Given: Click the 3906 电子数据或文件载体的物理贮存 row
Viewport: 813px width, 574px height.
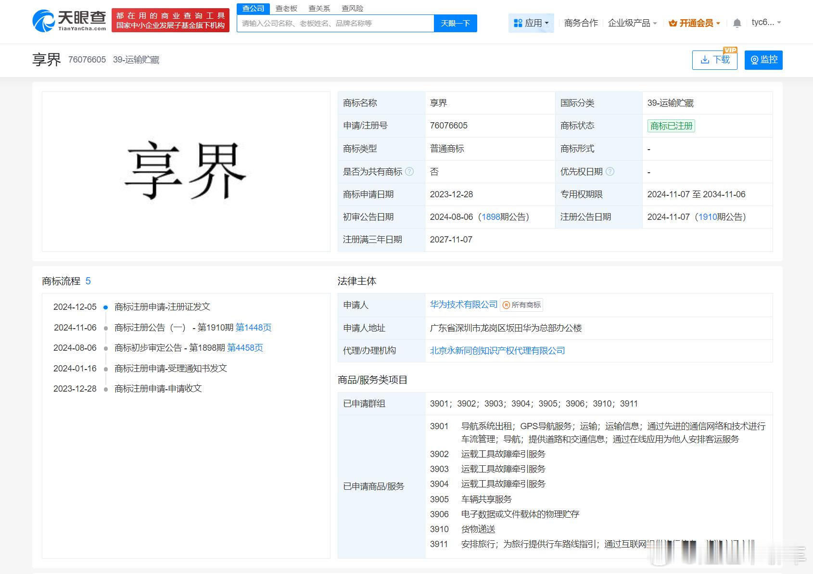Looking at the screenshot, I should click(505, 514).
